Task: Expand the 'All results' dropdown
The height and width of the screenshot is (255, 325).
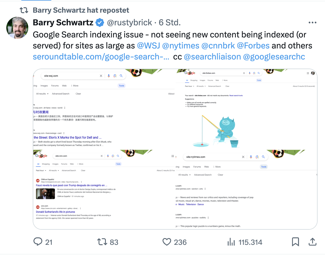Action: (x=42, y=93)
